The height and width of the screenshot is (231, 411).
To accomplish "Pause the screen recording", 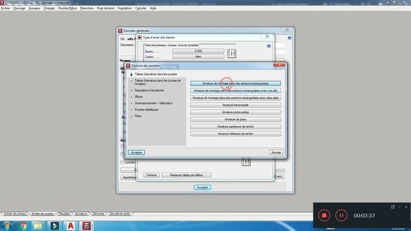I will pyautogui.click(x=341, y=216).
